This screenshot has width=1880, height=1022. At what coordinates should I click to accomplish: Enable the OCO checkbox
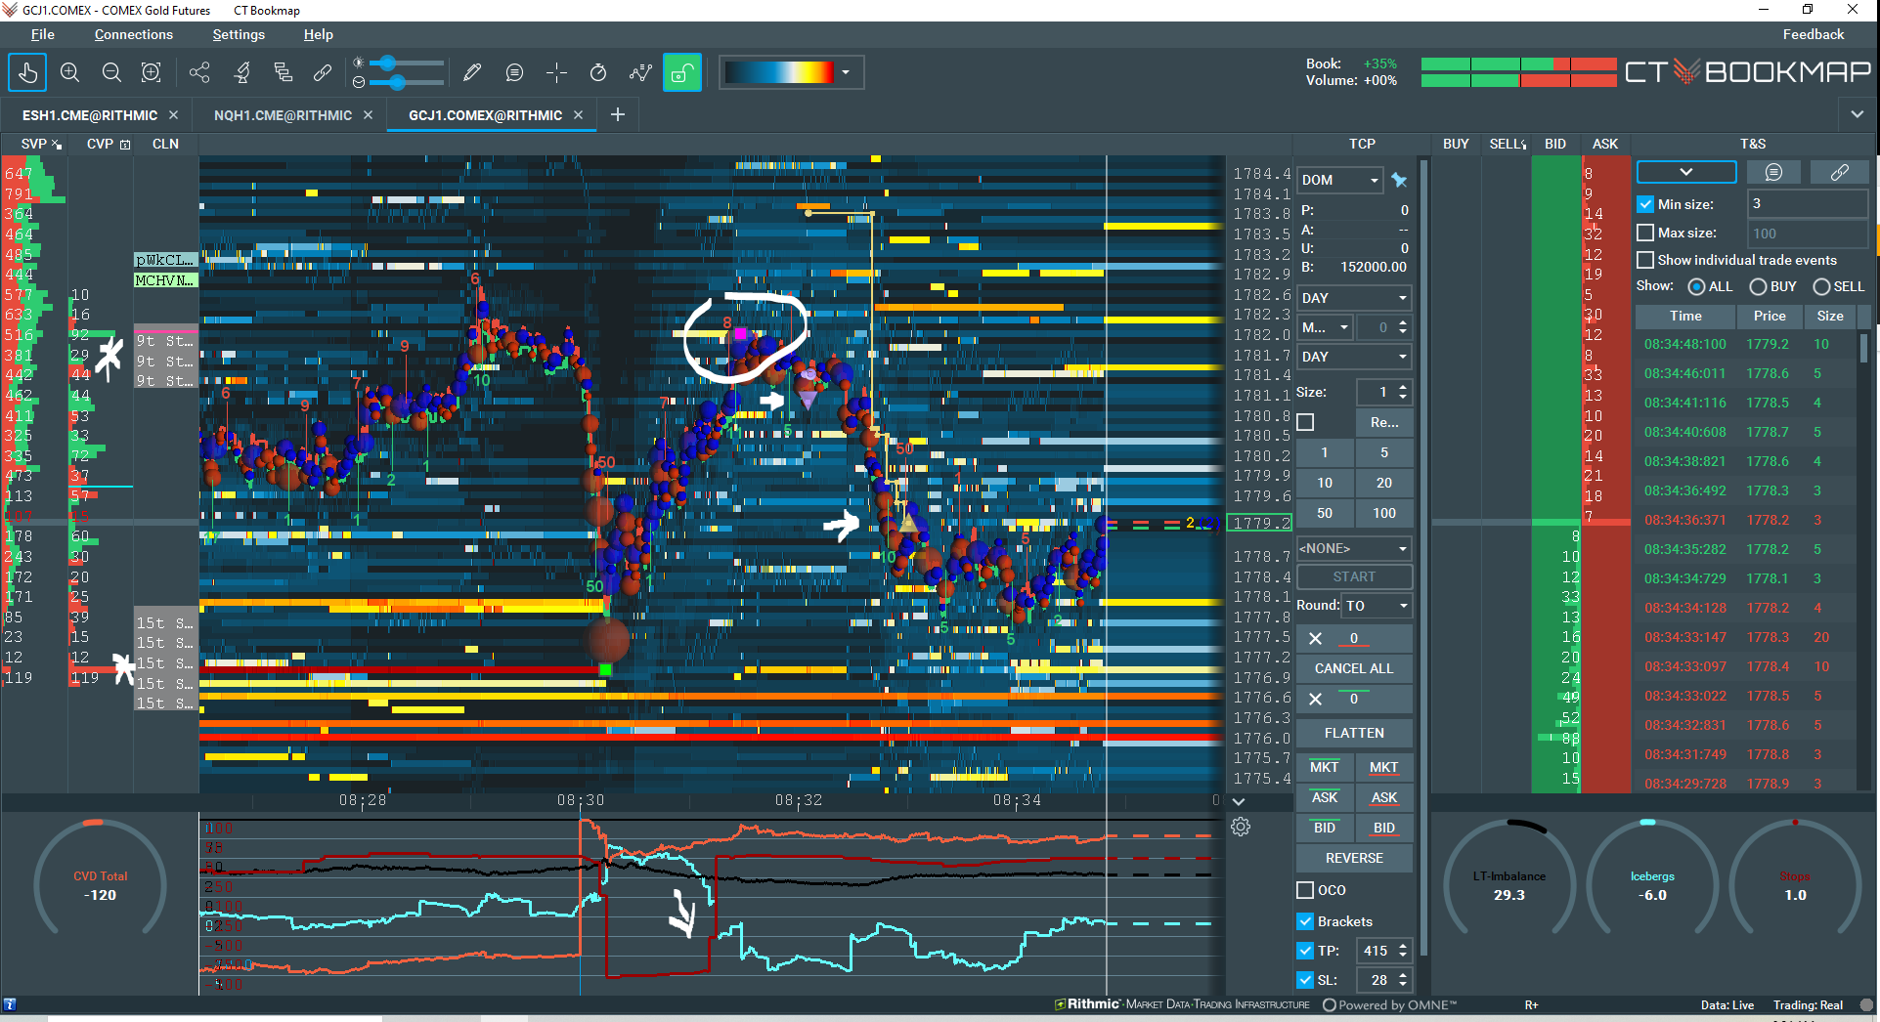click(x=1305, y=890)
